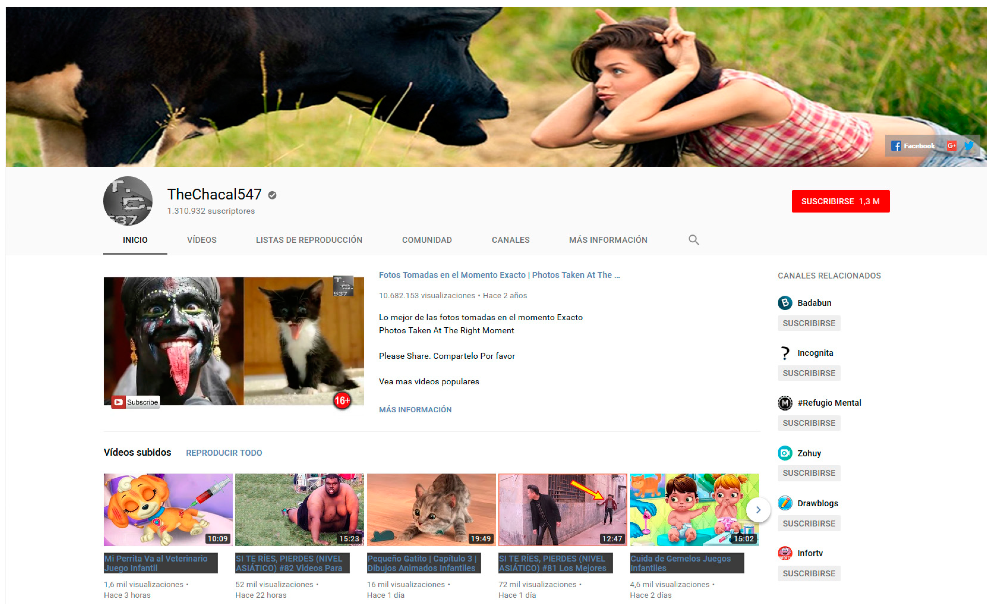
Task: Open the COMUNIDAD tab
Action: [427, 240]
